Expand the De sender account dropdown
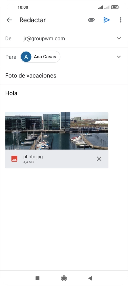This screenshot has width=128, height=286. [119, 38]
